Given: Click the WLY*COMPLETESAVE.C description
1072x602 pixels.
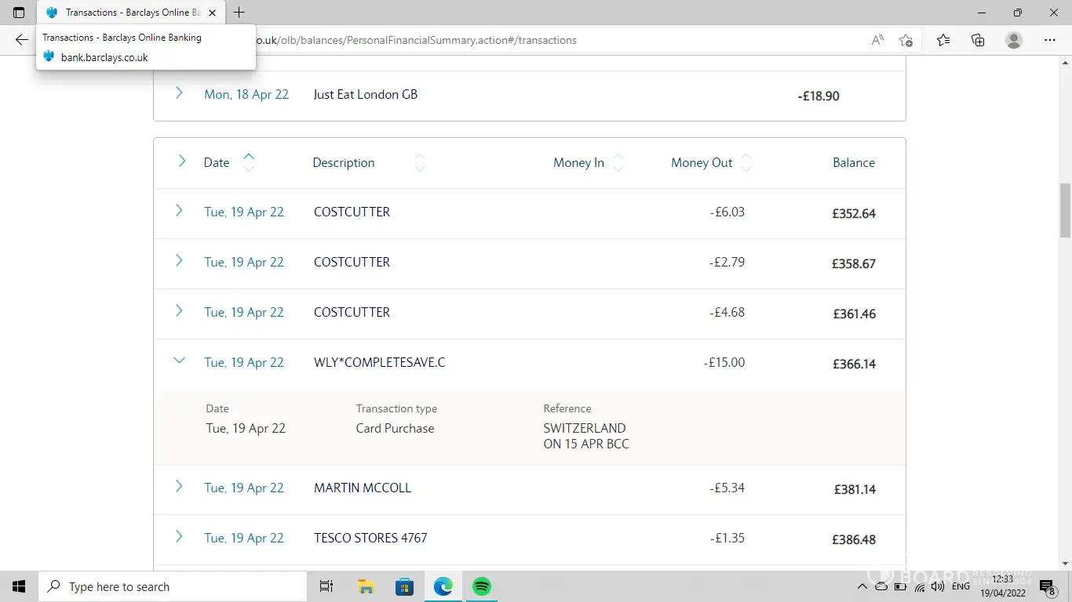Looking at the screenshot, I should pos(380,362).
